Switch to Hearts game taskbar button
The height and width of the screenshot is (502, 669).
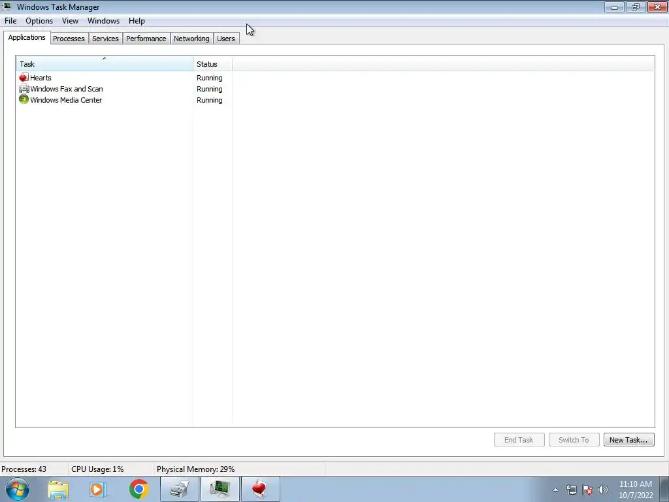click(261, 489)
